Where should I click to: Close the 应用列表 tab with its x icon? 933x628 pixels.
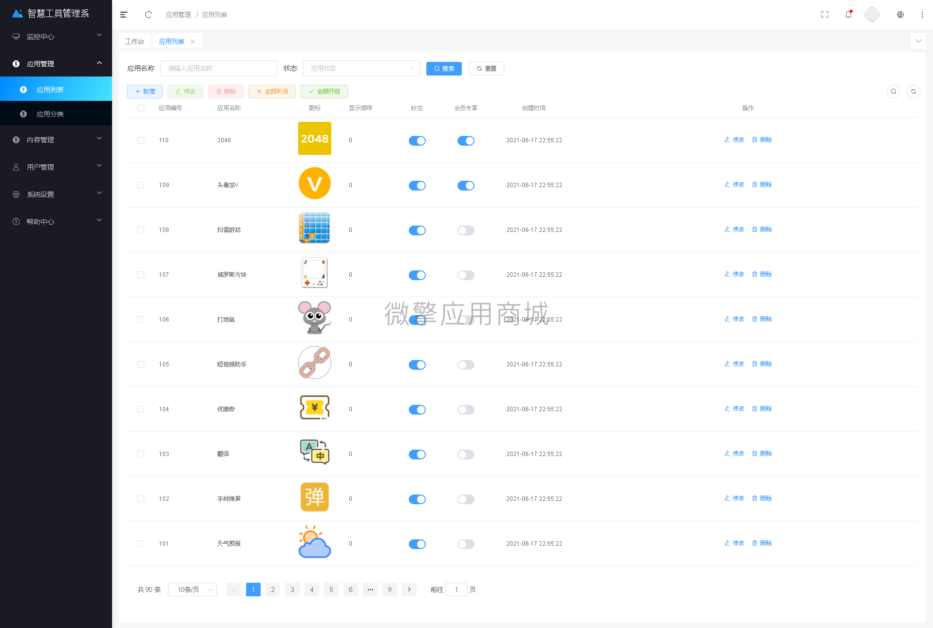pyautogui.click(x=193, y=41)
